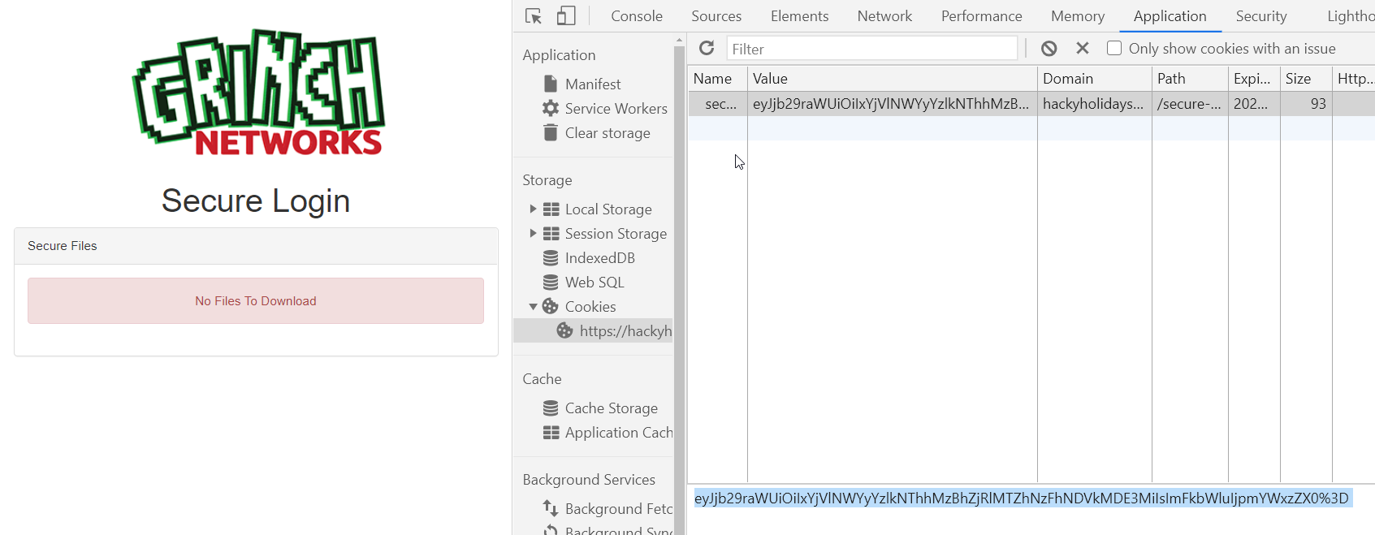The image size is (1375, 535).
Task: Click the inspect element picker icon
Action: coord(534,16)
